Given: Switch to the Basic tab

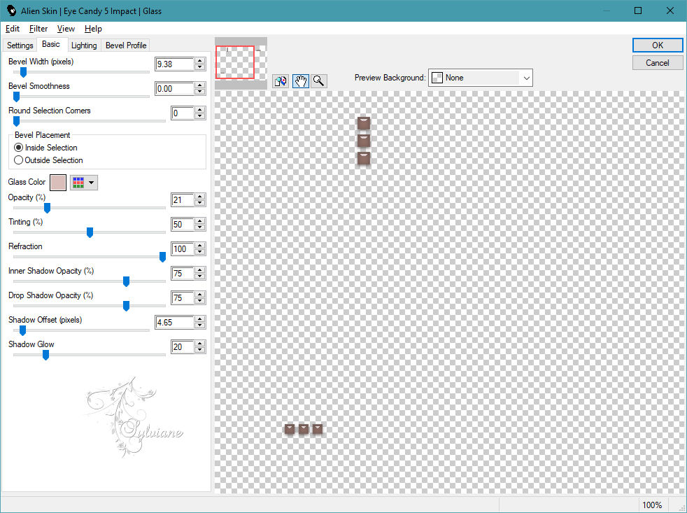Looking at the screenshot, I should coord(51,44).
